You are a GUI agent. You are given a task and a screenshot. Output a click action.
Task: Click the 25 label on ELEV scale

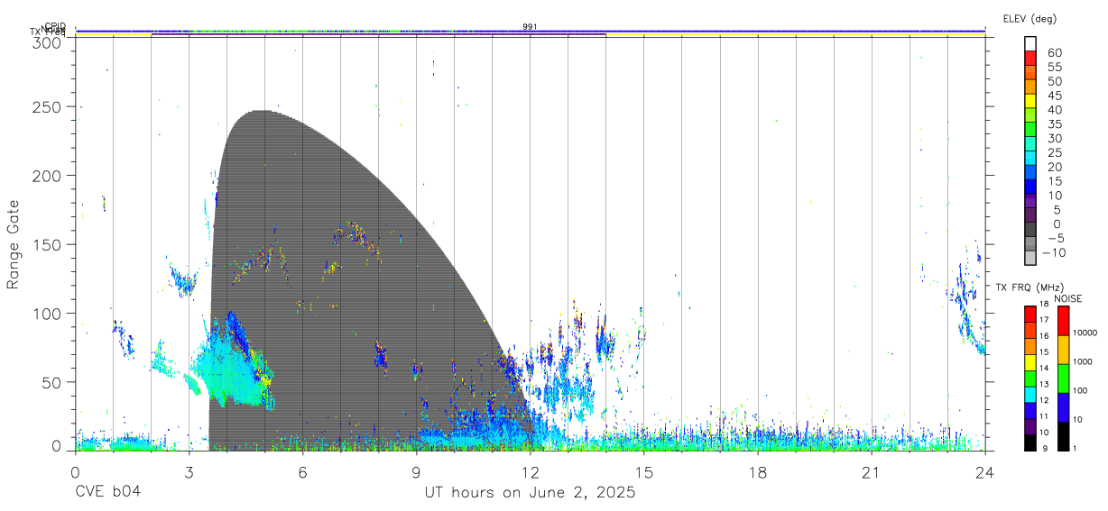pyautogui.click(x=1055, y=152)
